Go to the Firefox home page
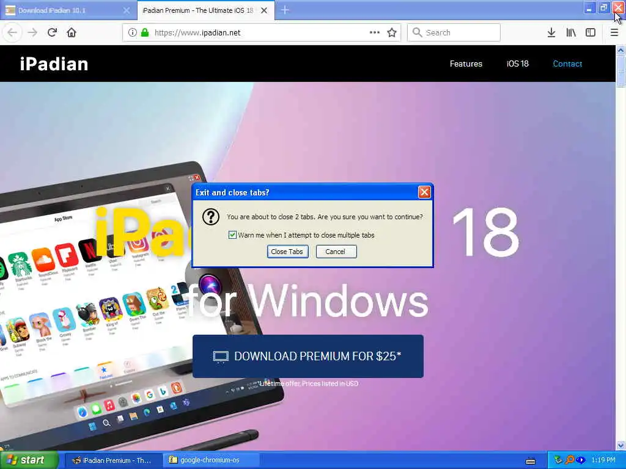The width and height of the screenshot is (626, 469). click(72, 32)
